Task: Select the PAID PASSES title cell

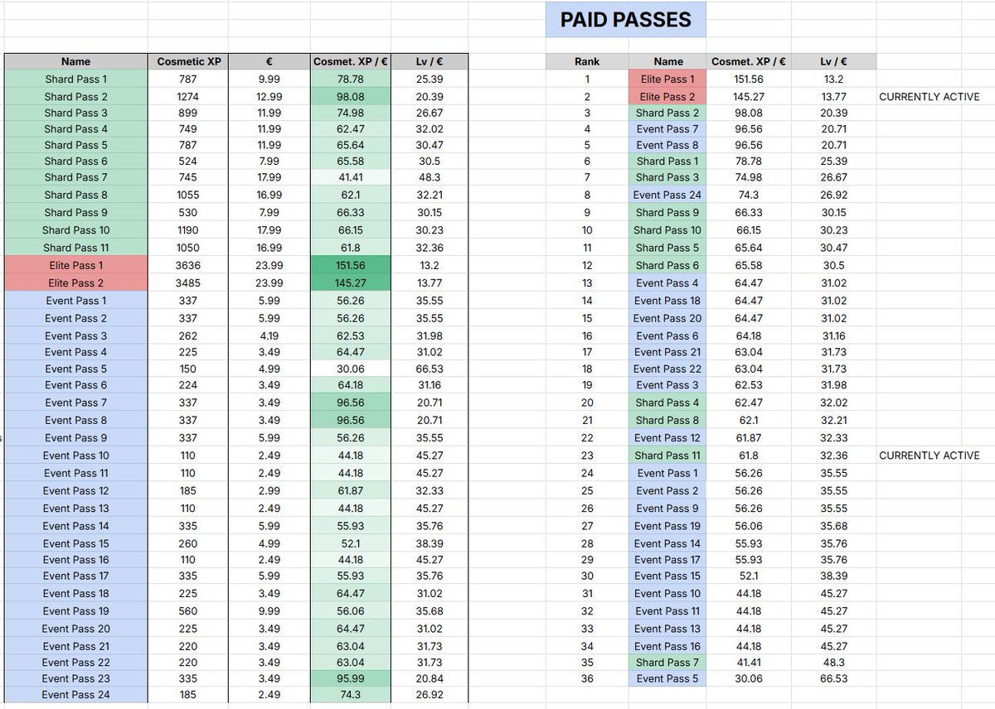Action: [x=626, y=20]
